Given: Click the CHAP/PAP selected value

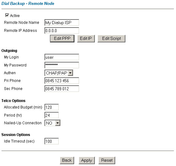Looking at the screenshot, I should (57, 73).
